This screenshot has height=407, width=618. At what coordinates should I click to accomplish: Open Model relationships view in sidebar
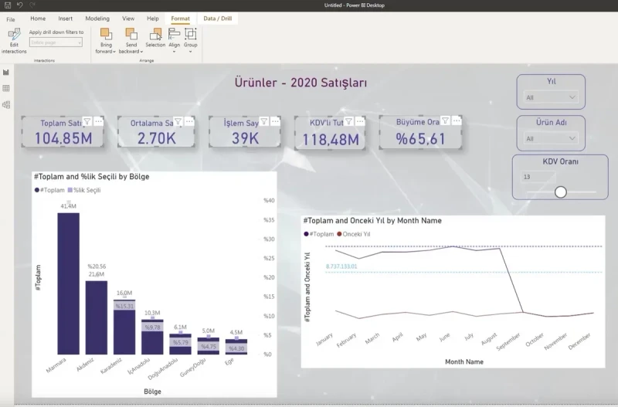[x=6, y=104]
